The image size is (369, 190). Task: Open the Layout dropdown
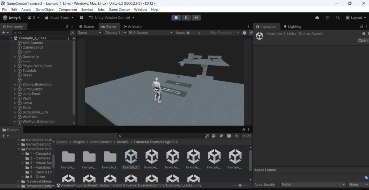click(356, 18)
